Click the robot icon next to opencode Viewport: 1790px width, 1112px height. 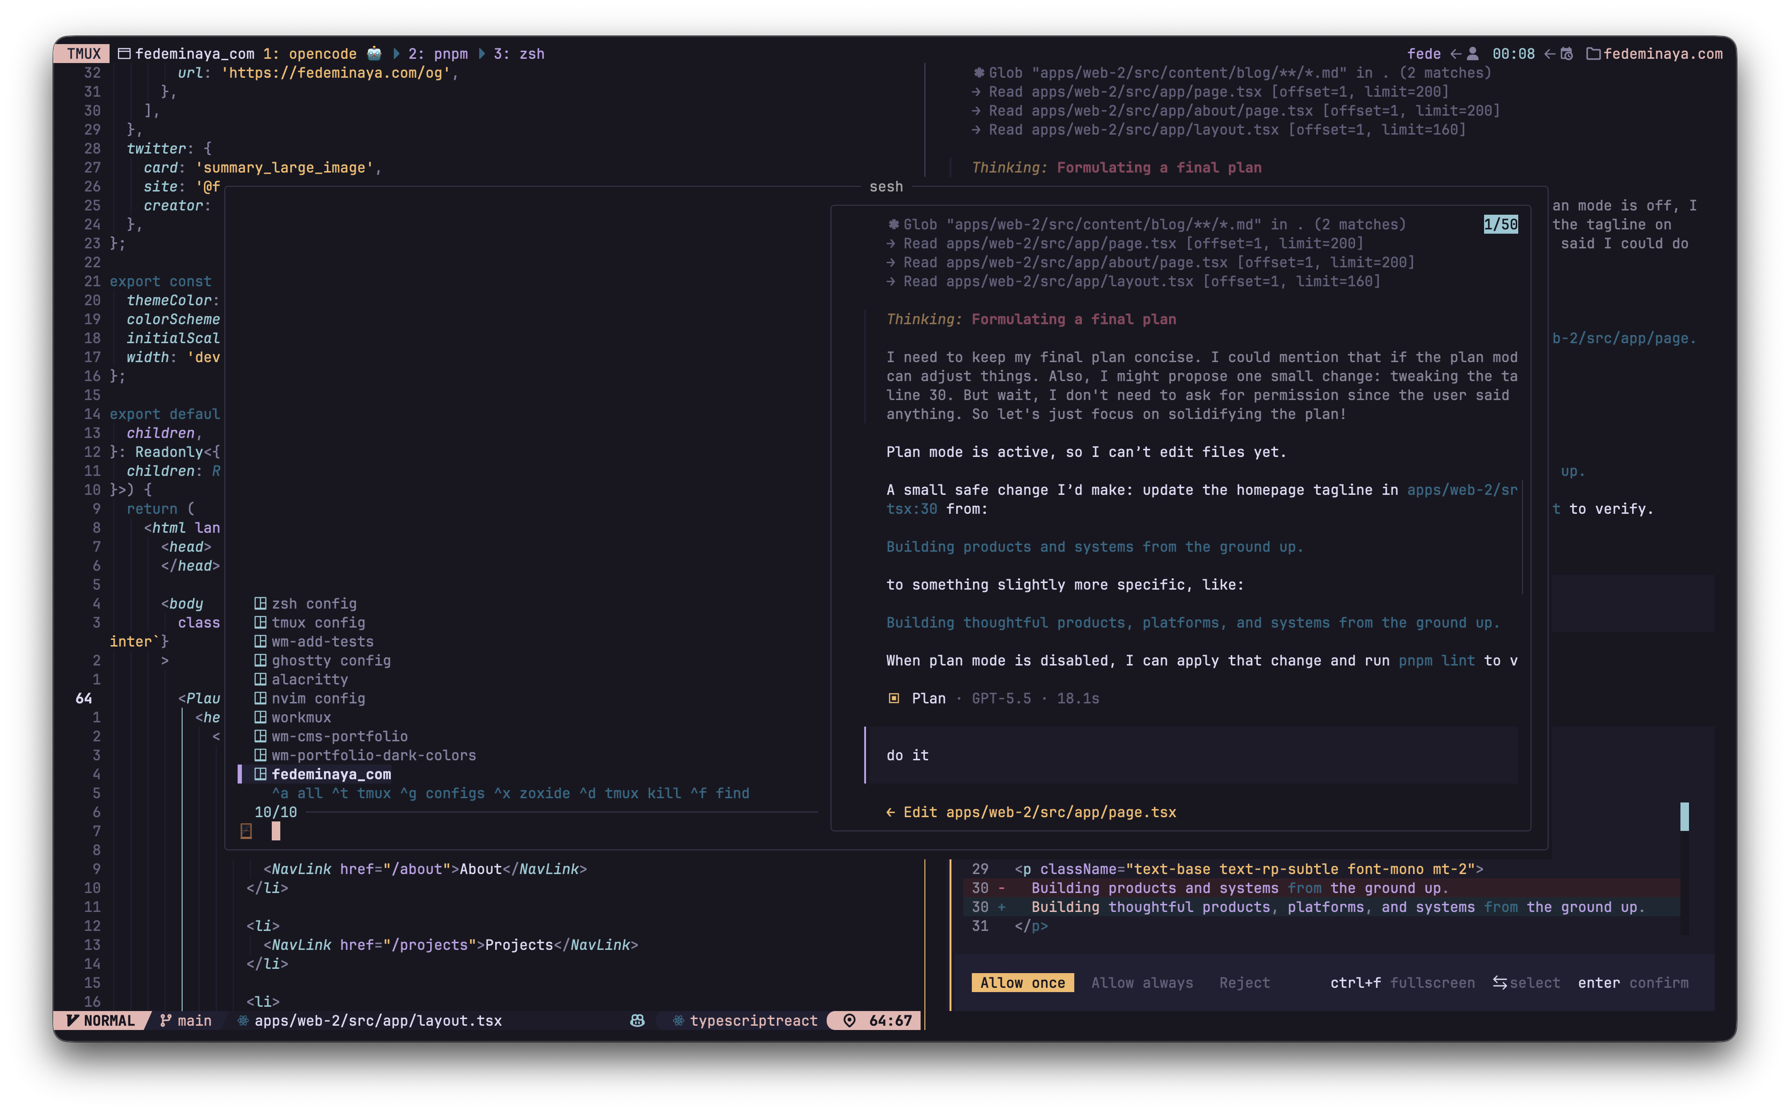click(x=375, y=54)
